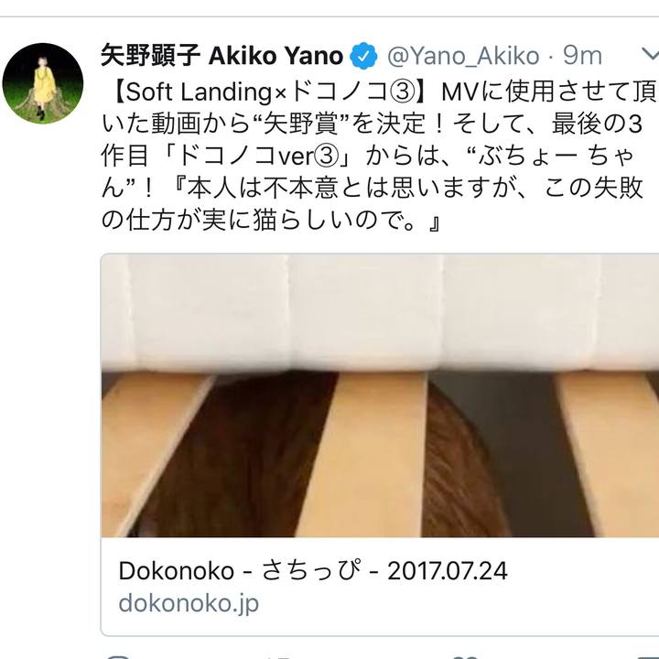
Task: Tap the message icon at bottom right
Action: tap(647, 657)
